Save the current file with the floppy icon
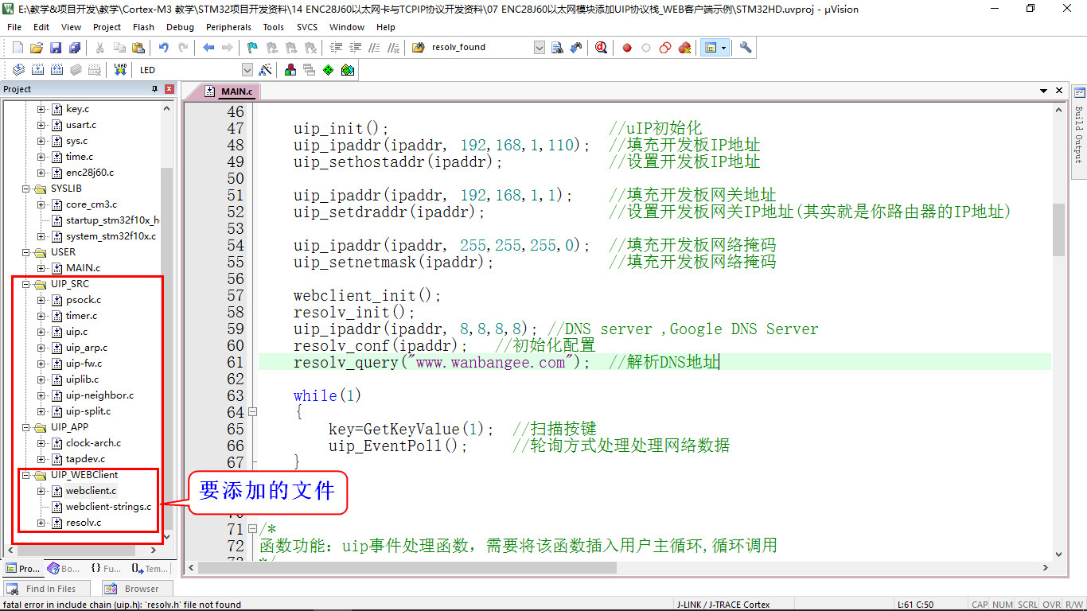Viewport: 1087px width, 611px height. point(56,48)
